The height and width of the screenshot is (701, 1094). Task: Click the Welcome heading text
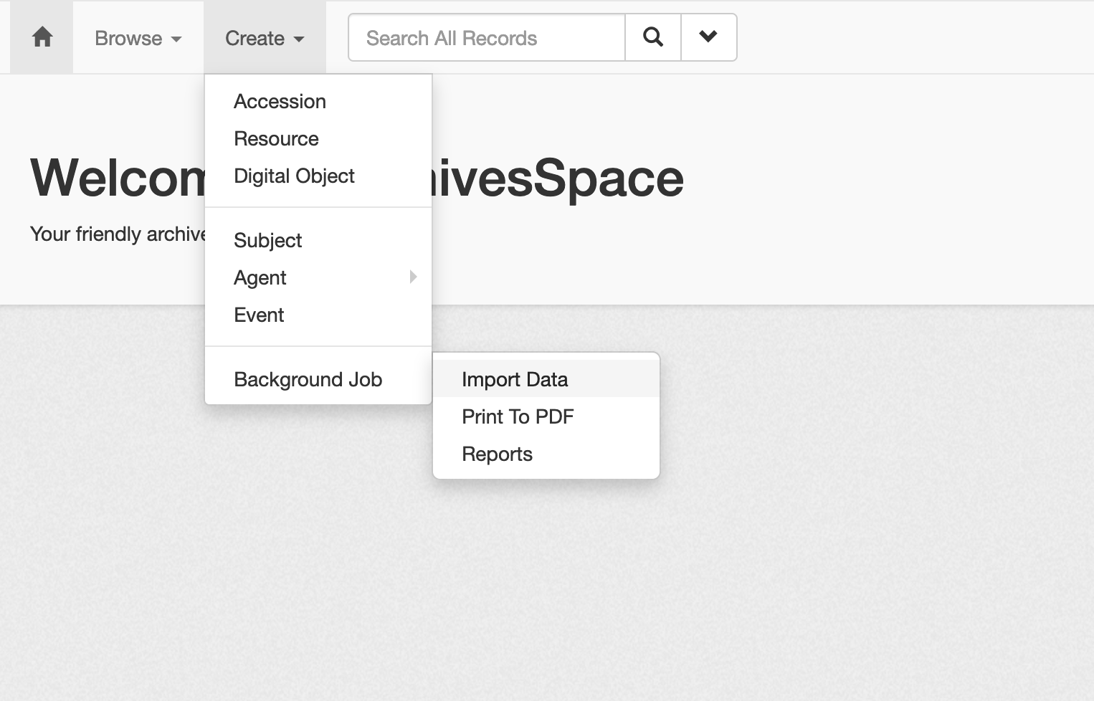click(x=115, y=179)
